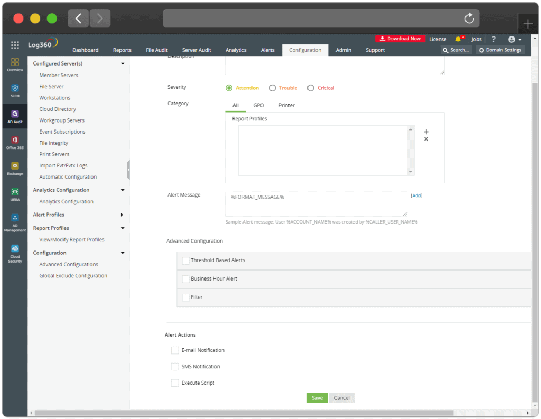
Task: Remove report profile with X icon
Action: pos(426,139)
